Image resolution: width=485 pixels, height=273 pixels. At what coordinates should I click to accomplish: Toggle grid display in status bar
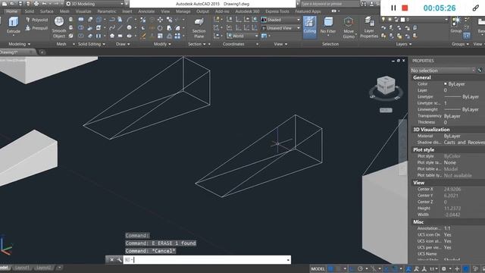331,268
